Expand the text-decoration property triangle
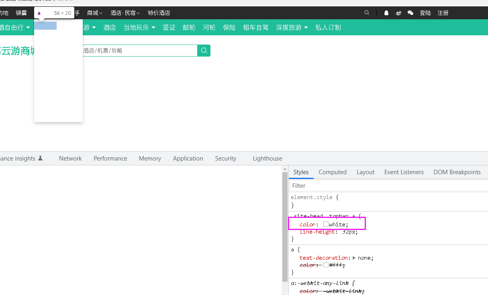This screenshot has height=295, width=488. 354,258
